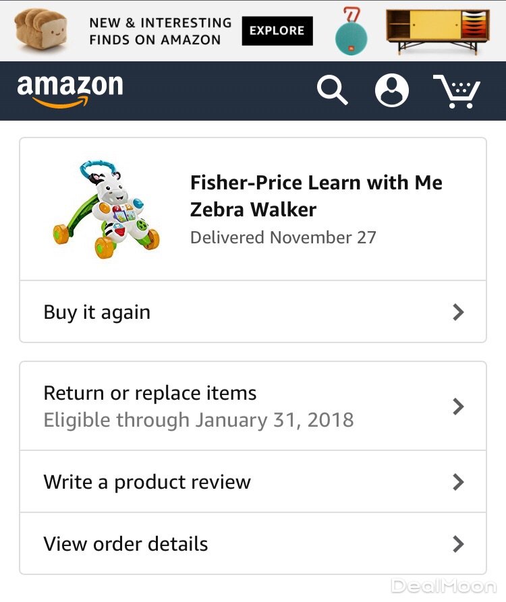Select Return or replace items
Screen dimensions: 506x602
coord(150,394)
